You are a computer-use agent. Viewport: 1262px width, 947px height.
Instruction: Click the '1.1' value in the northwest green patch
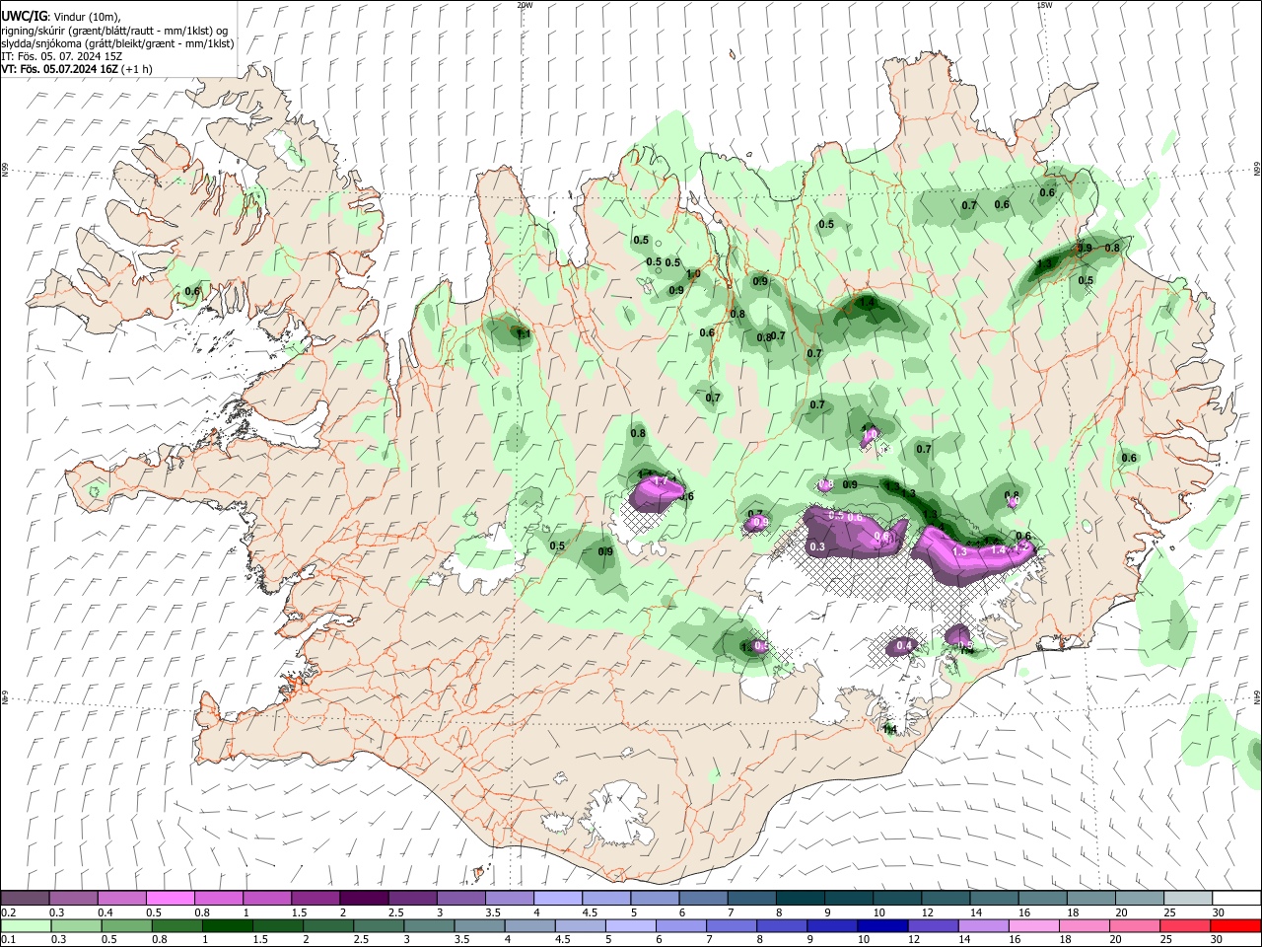pos(524,334)
